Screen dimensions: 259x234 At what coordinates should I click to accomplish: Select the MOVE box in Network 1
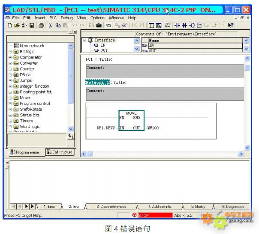point(132,121)
